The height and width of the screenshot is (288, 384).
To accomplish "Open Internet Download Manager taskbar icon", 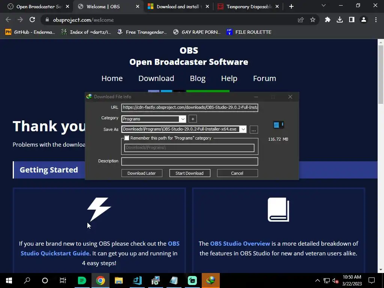I will click(x=211, y=280).
